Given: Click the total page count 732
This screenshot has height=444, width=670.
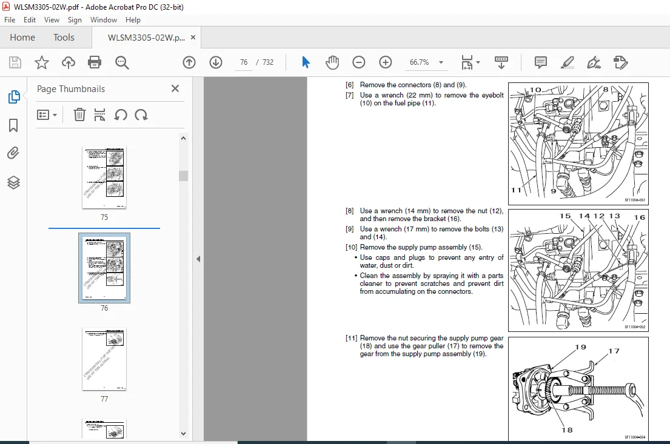Looking at the screenshot, I should coord(268,62).
